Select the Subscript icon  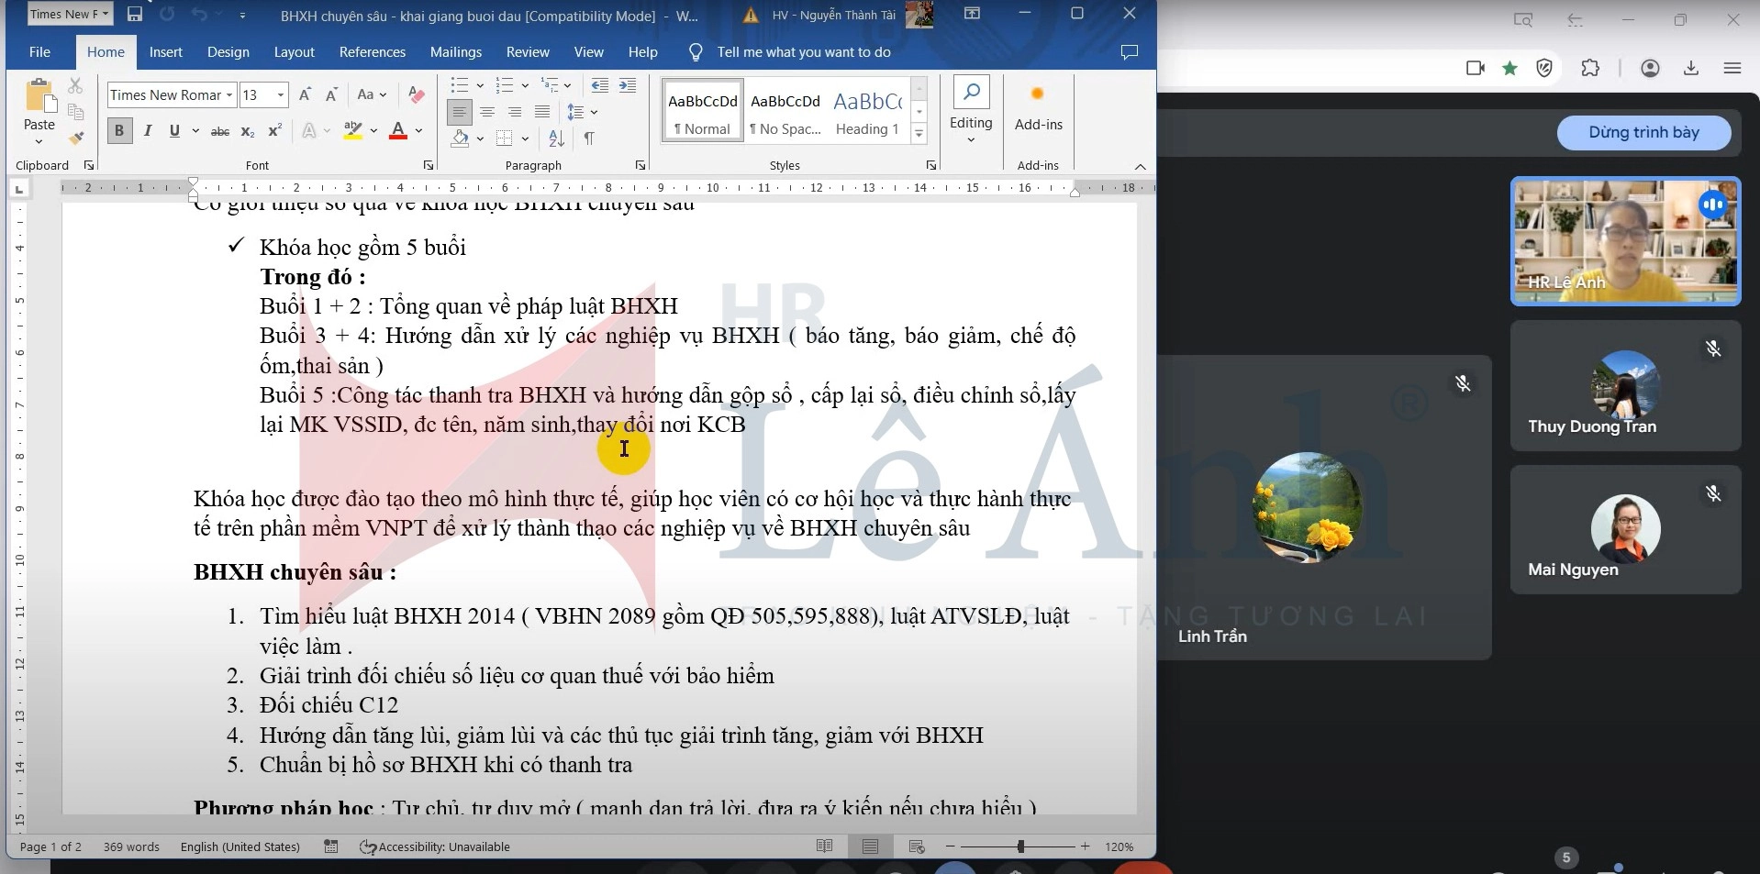pyautogui.click(x=248, y=132)
